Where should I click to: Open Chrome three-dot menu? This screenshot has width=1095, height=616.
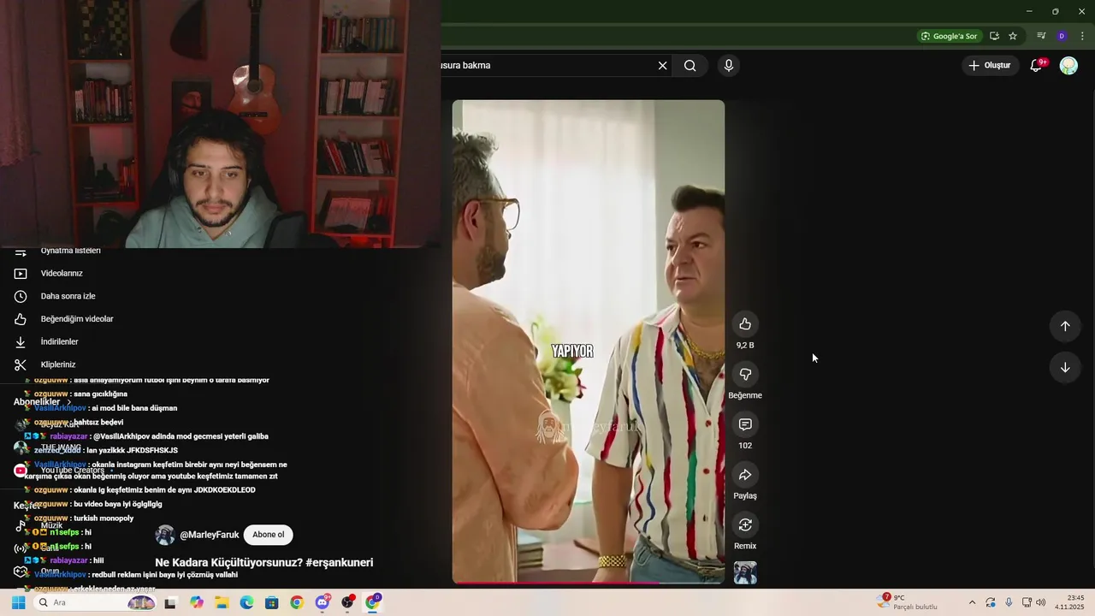click(1082, 36)
